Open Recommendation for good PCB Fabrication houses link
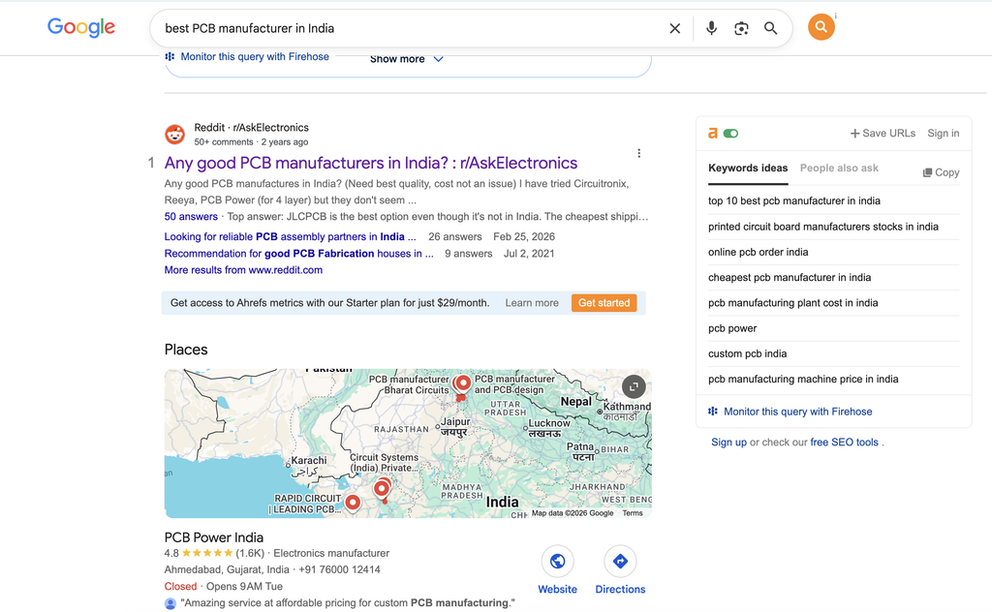This screenshot has width=992, height=612. [298, 254]
